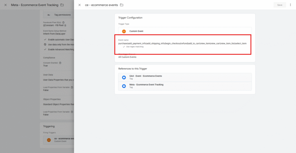Viewport: 296px width, 153px height.
Task: Click the Compliance section heading
Action: [x=49, y=58]
